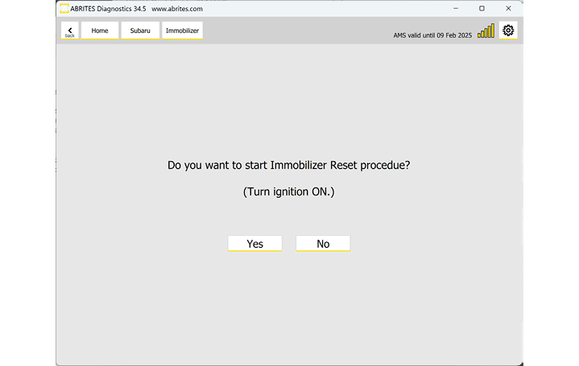Click the small 'back' label under the arrow
The height and width of the screenshot is (366, 579).
tap(70, 36)
